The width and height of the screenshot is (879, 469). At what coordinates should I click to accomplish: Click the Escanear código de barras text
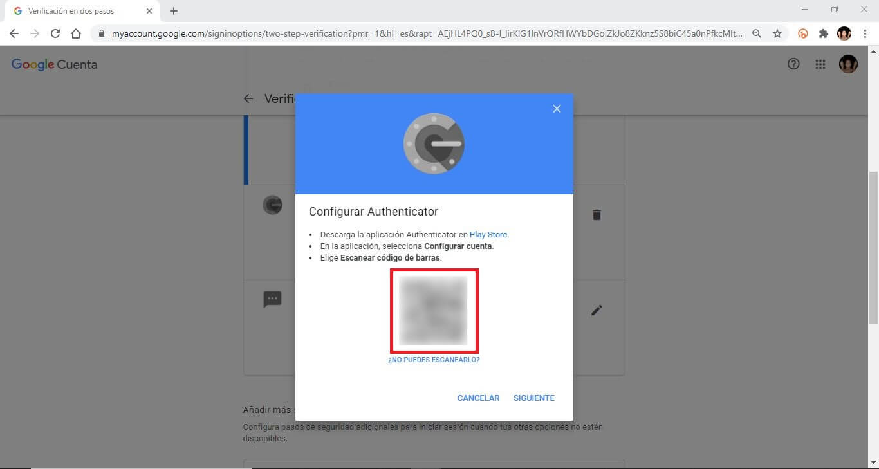[390, 257]
